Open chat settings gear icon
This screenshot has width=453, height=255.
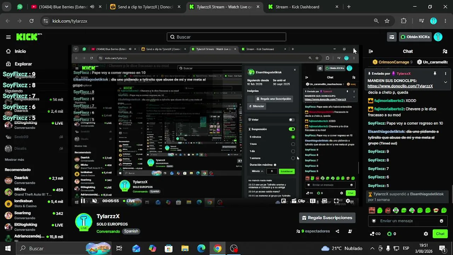point(426,234)
